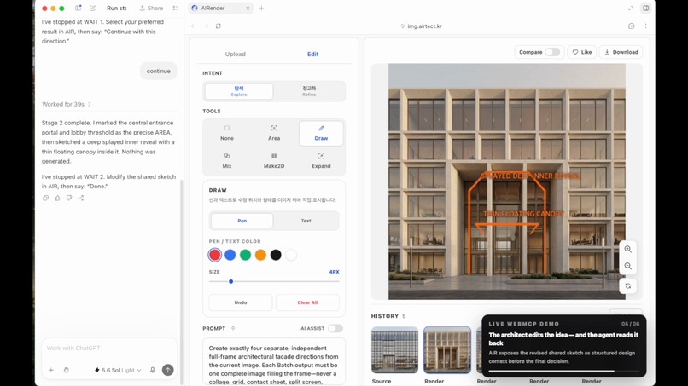Image resolution: width=688 pixels, height=386 pixels.
Task: Send the ChatGPT message
Action: point(167,370)
